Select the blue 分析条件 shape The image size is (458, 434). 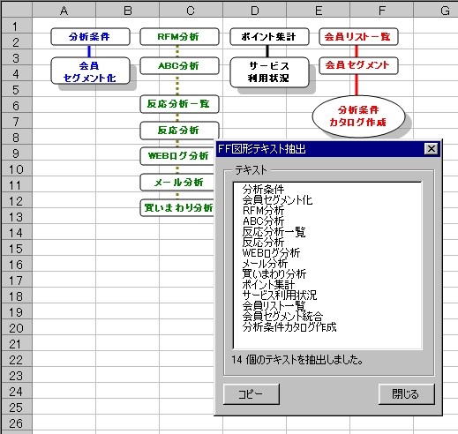[x=90, y=37]
